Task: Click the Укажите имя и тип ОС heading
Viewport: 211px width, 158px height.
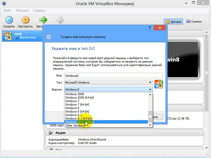Action: (73, 49)
